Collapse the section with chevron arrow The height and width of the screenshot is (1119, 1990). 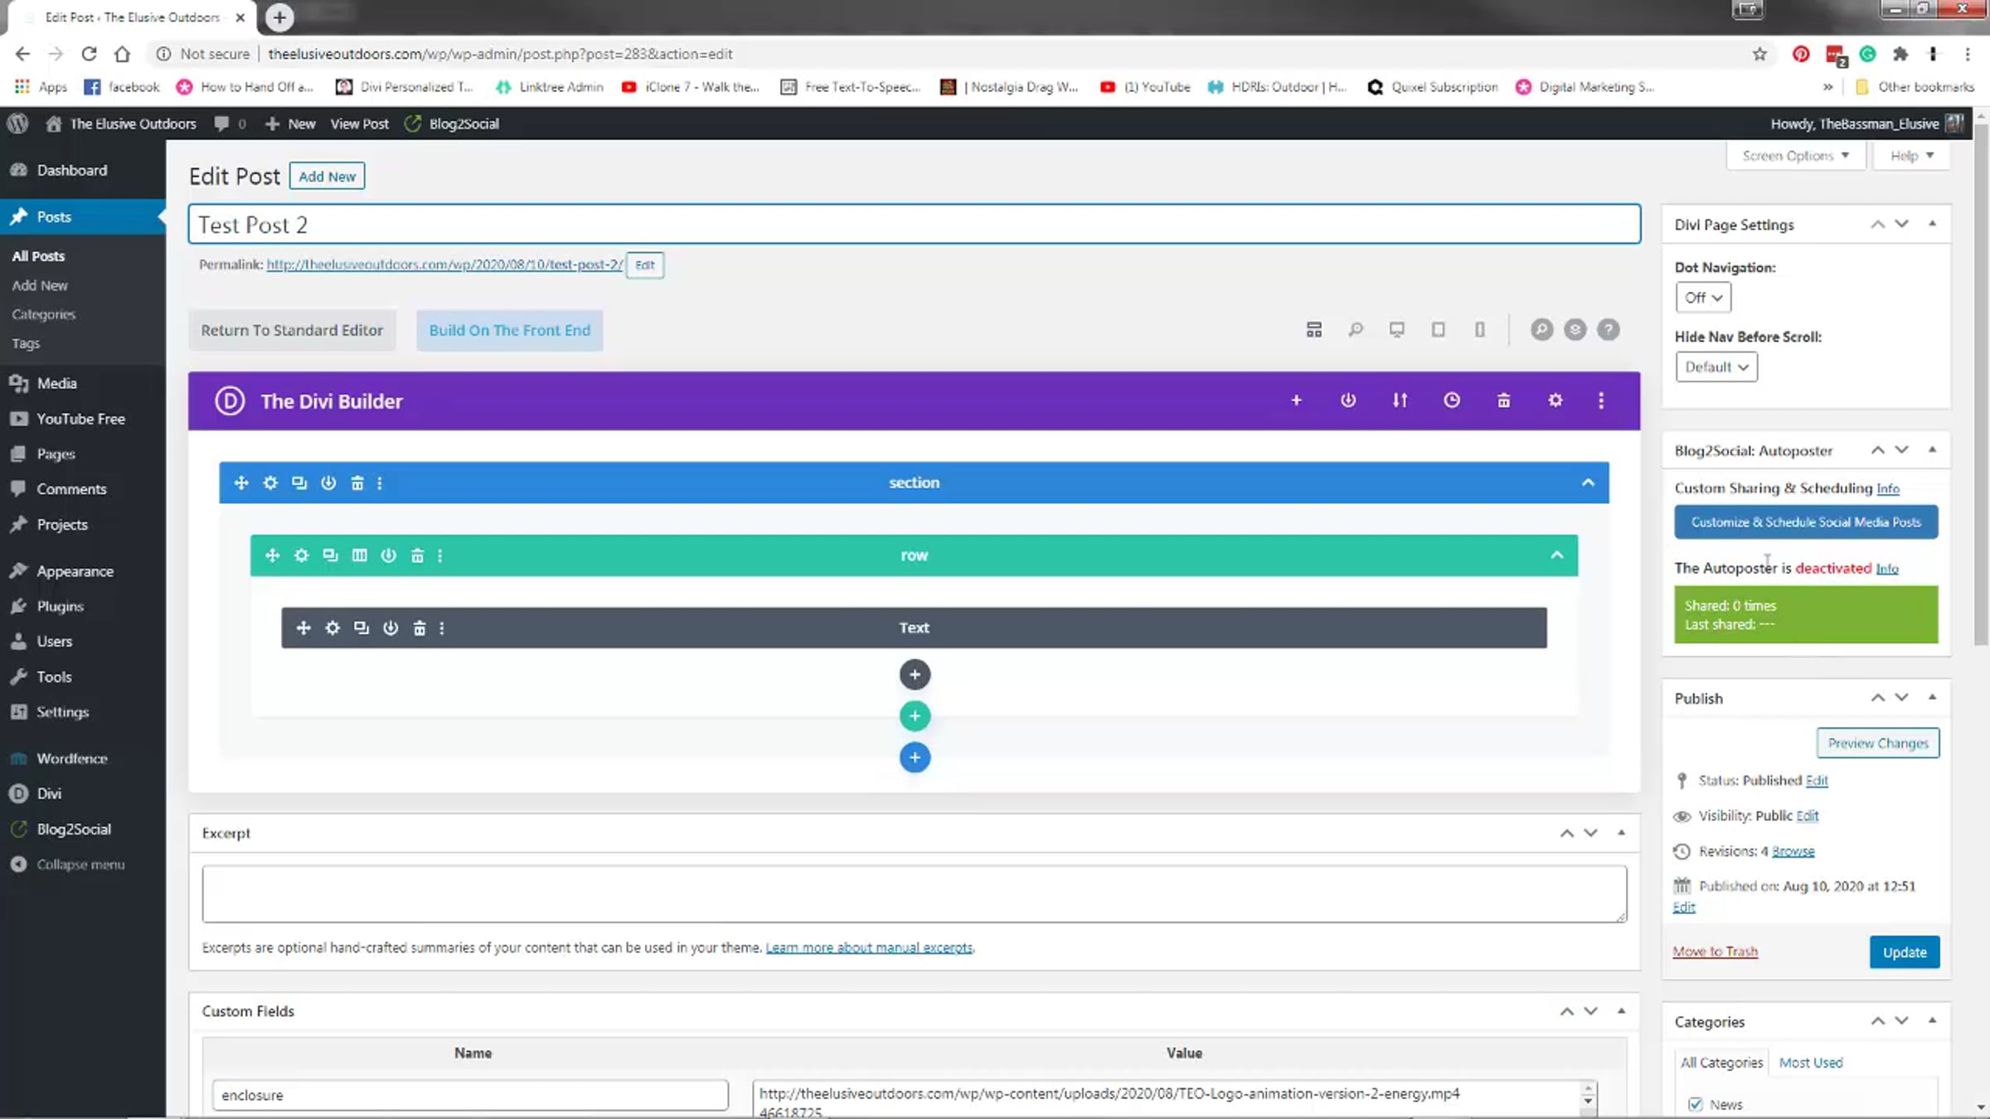point(1588,482)
